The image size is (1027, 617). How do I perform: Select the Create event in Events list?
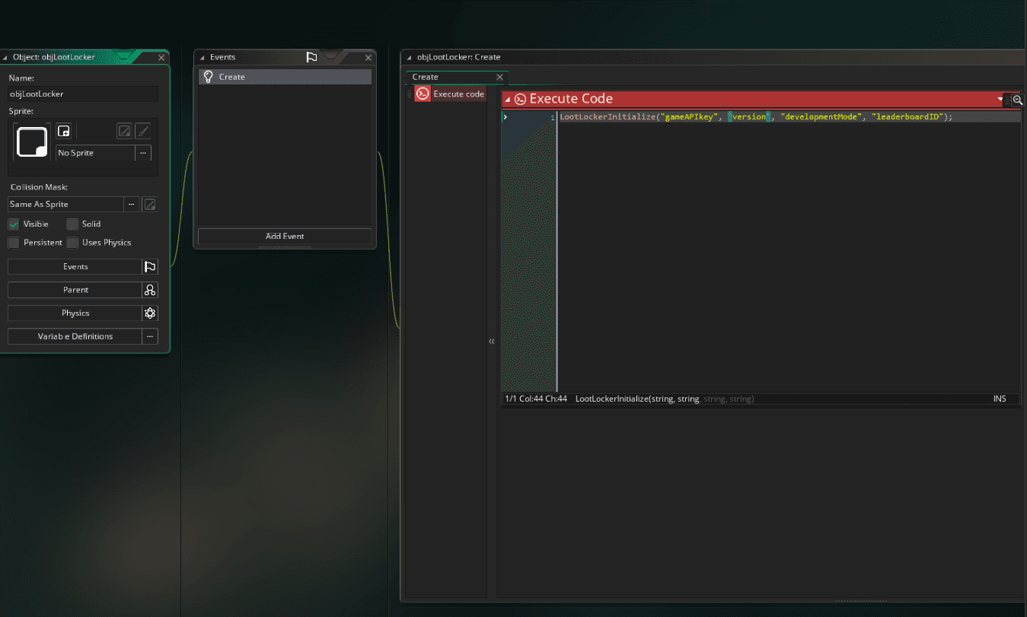285,77
